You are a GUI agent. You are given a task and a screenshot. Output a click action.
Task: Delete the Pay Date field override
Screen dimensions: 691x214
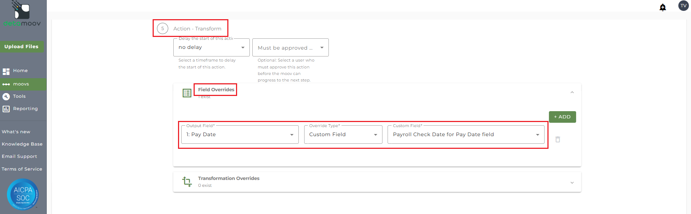click(558, 139)
